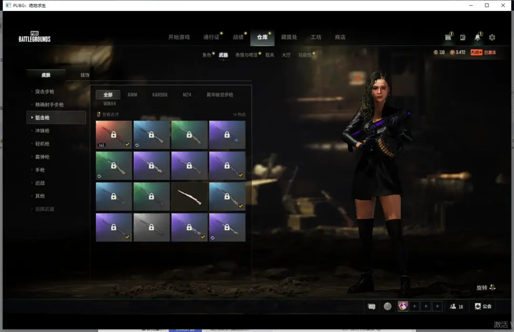Image resolution: width=514 pixels, height=332 pixels.
Task: Toggle checkmark on bottom row's third skin
Action: (203, 237)
